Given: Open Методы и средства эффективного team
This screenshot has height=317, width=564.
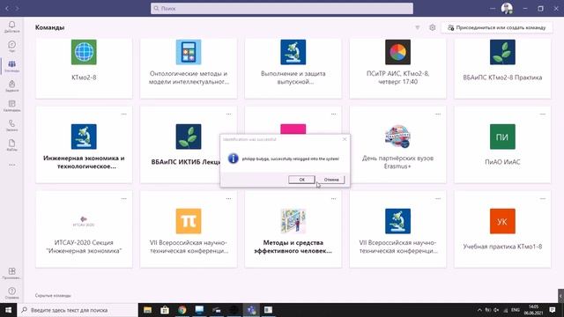Looking at the screenshot, I should (293, 229).
